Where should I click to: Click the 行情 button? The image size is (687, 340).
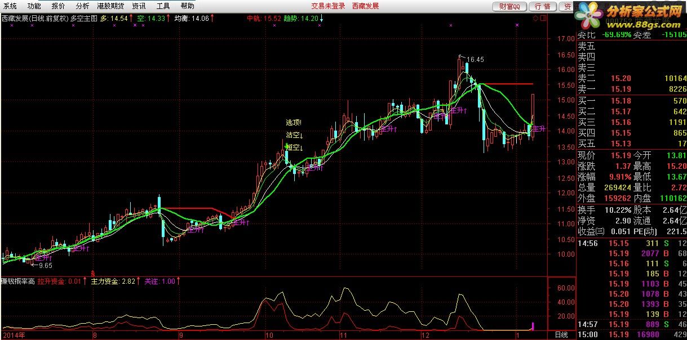point(542,6)
